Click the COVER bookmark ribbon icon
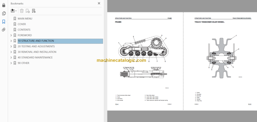Viewport: 257px width, 122px height. (x=15, y=24)
